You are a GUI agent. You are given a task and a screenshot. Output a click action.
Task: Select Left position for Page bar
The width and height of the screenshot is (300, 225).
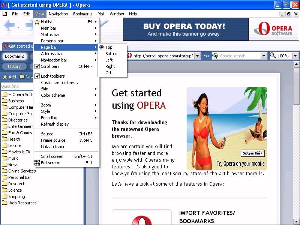click(112, 60)
